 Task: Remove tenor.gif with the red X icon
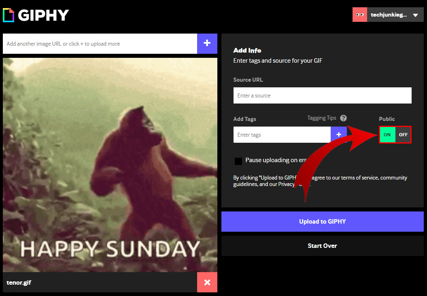(207, 282)
